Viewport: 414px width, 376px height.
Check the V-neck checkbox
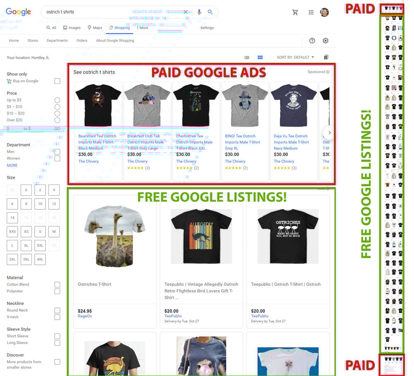pos(57,317)
